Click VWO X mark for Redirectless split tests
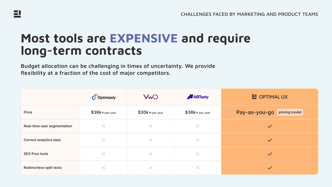 coord(150,168)
